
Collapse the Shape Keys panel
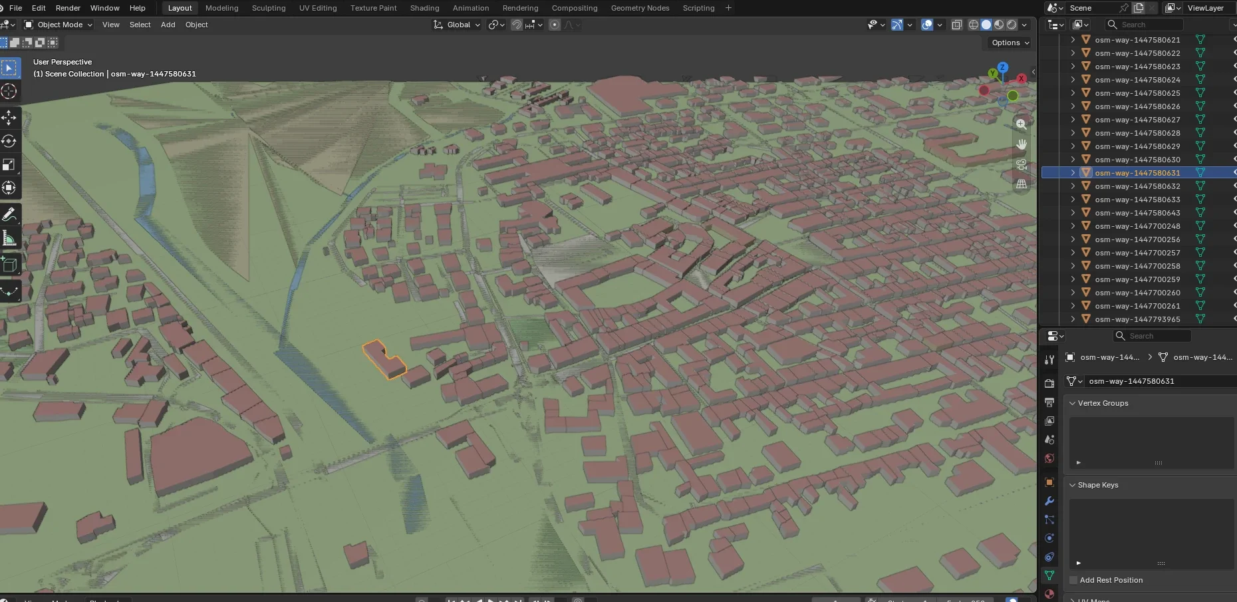click(x=1072, y=485)
